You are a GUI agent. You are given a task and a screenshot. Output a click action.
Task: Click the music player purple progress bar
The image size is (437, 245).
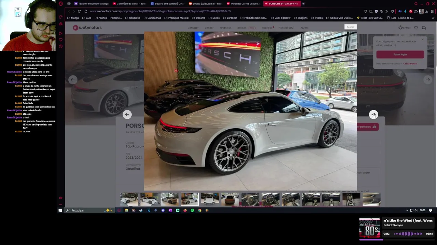[x=396, y=240]
